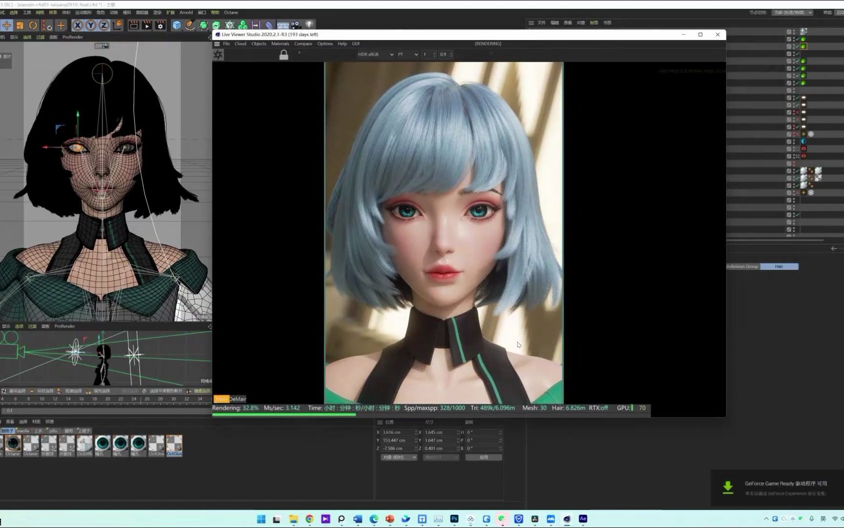Open Live Viewer Materials menu
This screenshot has height=528, width=844.
pyautogui.click(x=280, y=44)
